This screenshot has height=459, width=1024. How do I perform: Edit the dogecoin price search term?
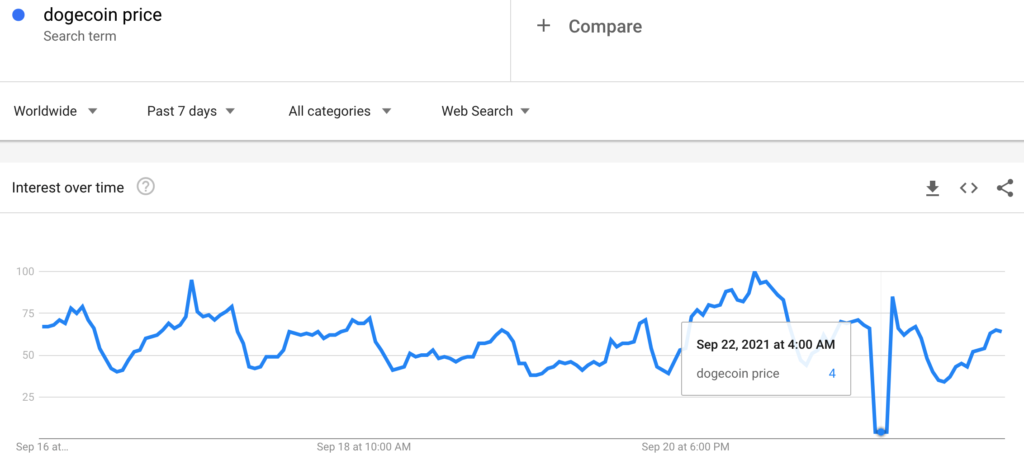pyautogui.click(x=103, y=15)
